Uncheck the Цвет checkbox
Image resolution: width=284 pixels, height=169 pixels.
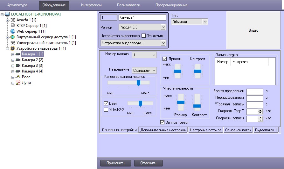point(106,103)
